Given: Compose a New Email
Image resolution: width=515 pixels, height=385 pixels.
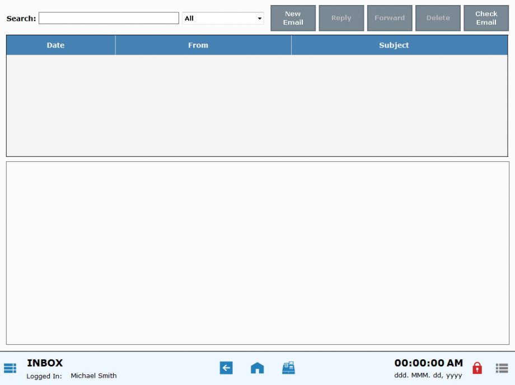Looking at the screenshot, I should pos(293,18).
